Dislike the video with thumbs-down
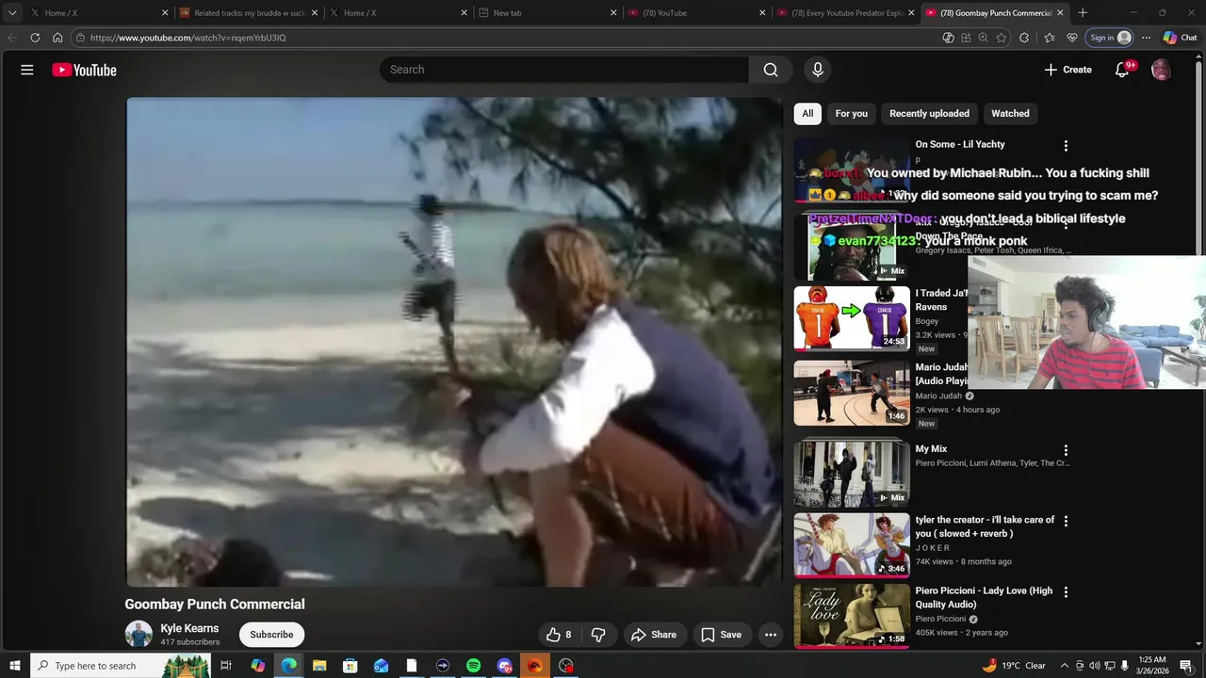 click(598, 635)
